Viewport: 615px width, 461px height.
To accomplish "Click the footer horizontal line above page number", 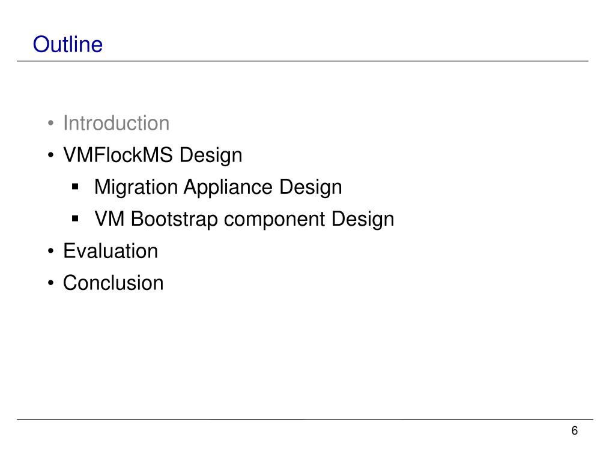I will (304, 420).
